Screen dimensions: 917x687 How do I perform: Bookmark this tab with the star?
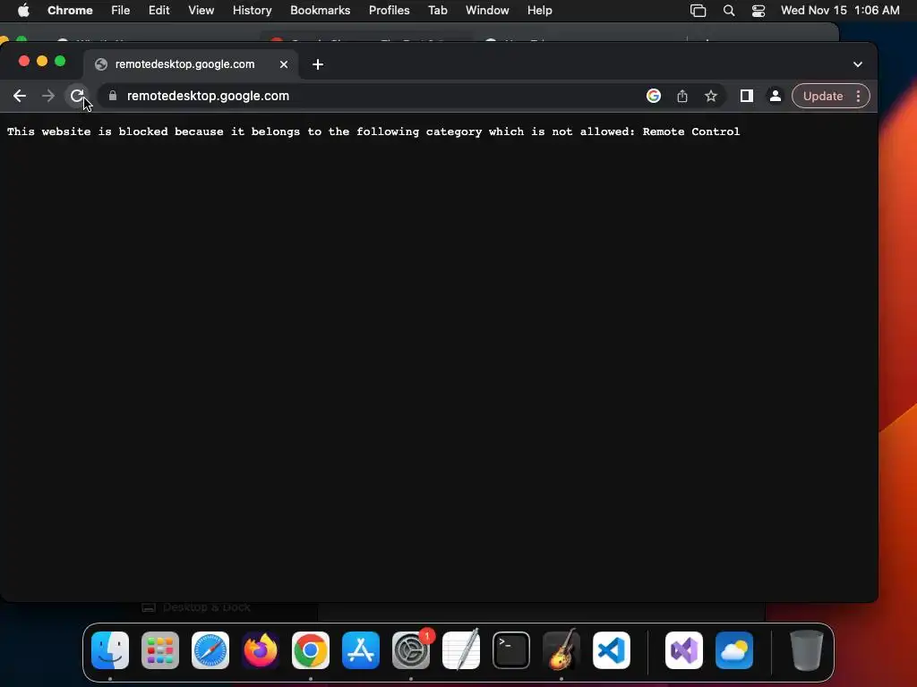(x=710, y=96)
